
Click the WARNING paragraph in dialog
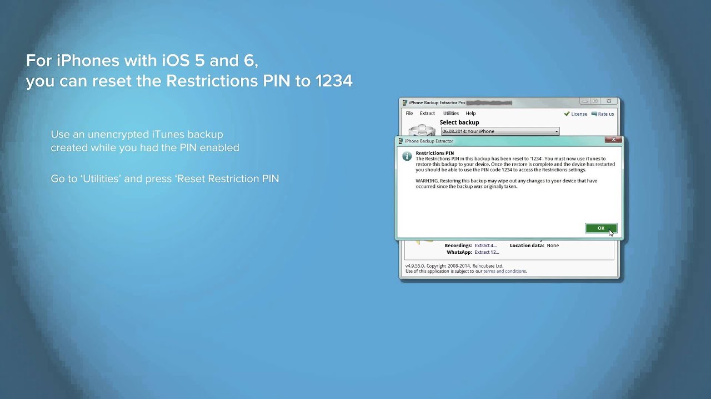tap(507, 183)
